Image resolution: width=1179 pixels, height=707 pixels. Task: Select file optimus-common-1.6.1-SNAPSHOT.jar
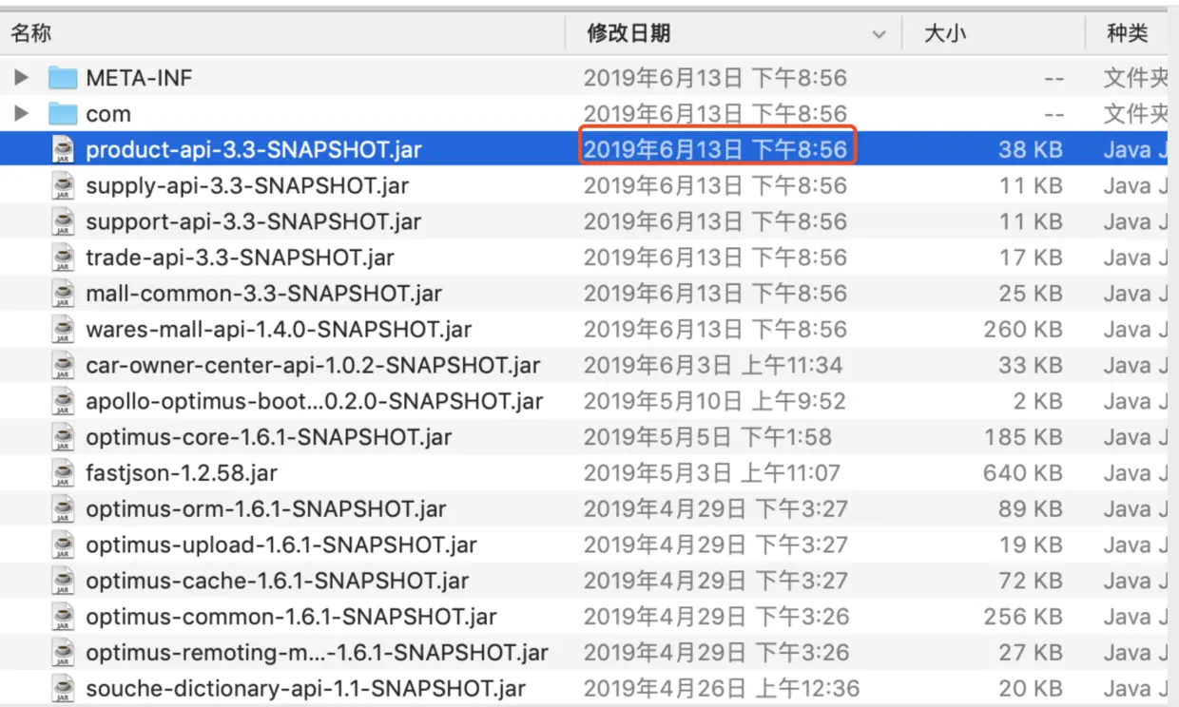291,617
